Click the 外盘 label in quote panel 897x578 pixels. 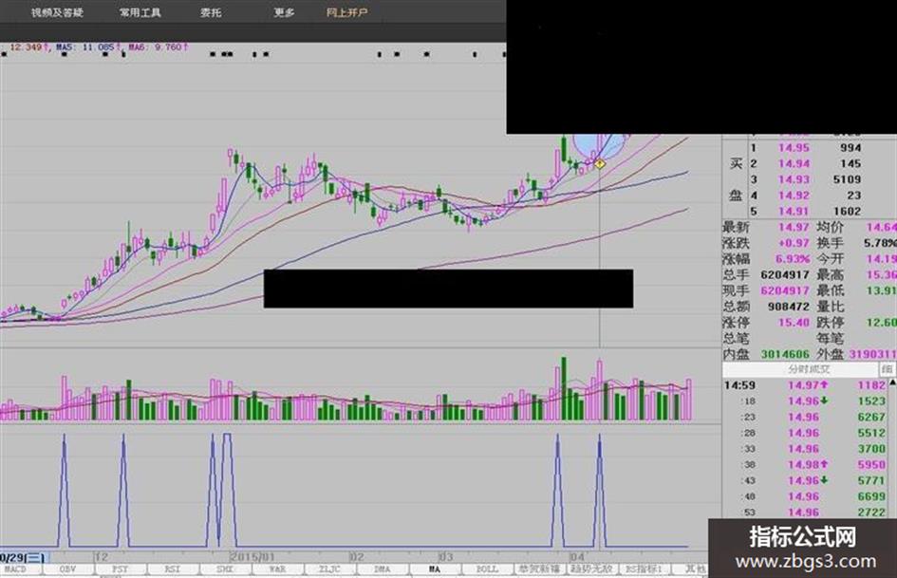coord(830,354)
